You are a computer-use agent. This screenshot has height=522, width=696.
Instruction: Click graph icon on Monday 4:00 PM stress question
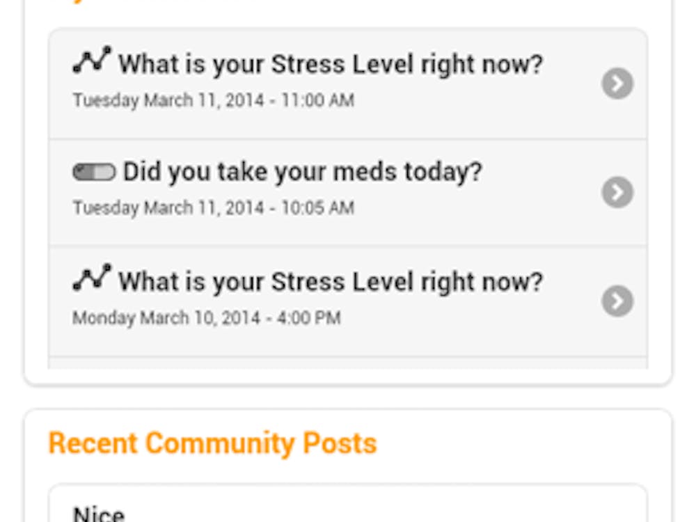[92, 278]
